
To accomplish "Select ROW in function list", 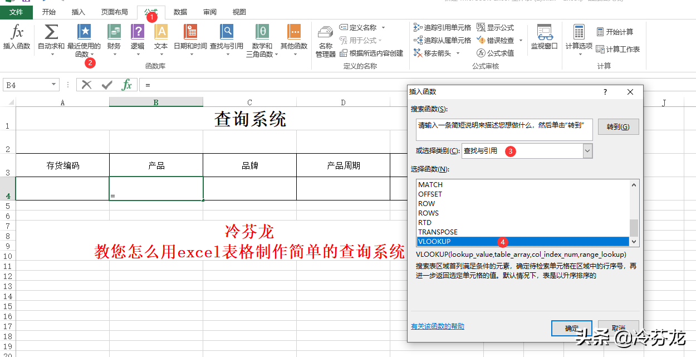I will [523, 203].
